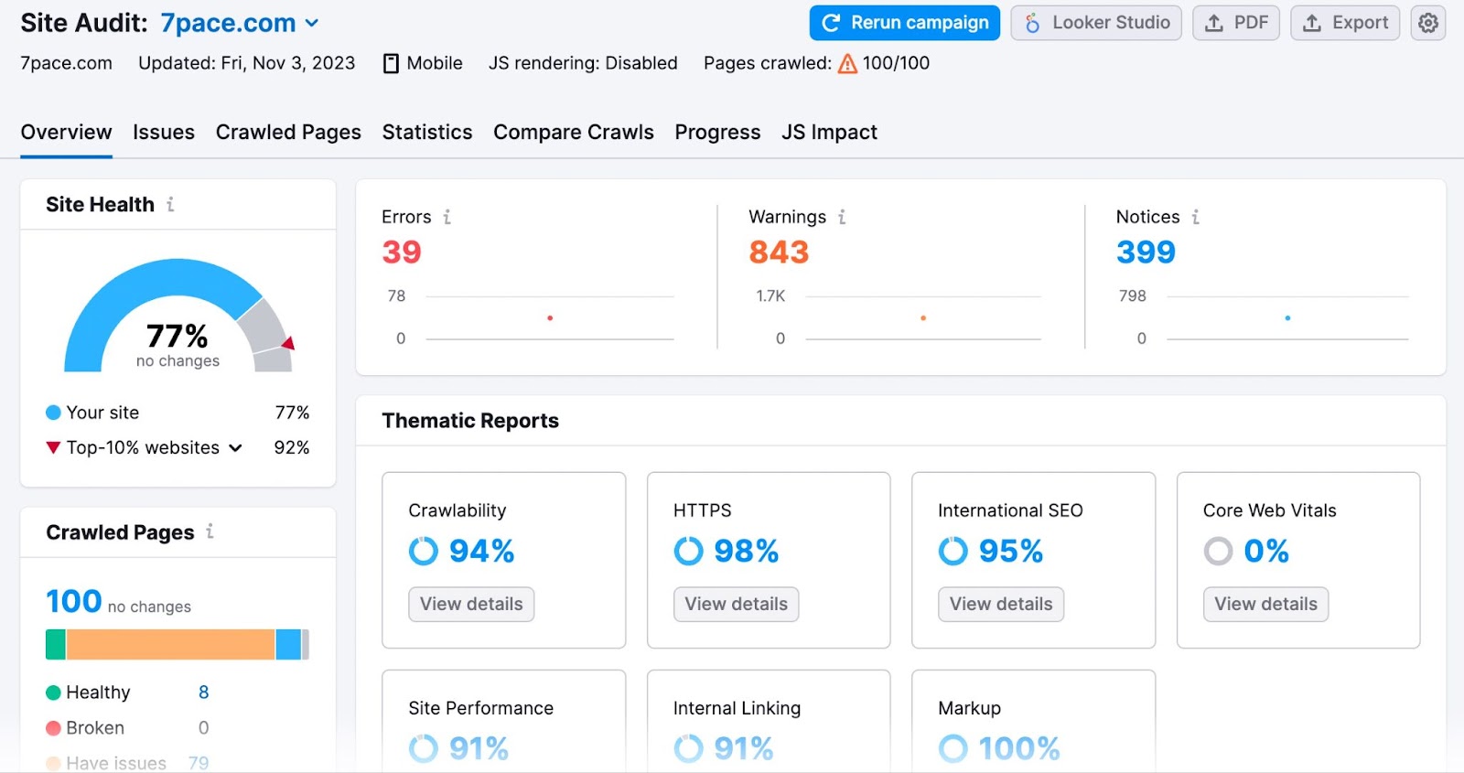Image resolution: width=1464 pixels, height=773 pixels.
Task: Click the Crawled Pages info icon
Action: pyautogui.click(x=210, y=531)
